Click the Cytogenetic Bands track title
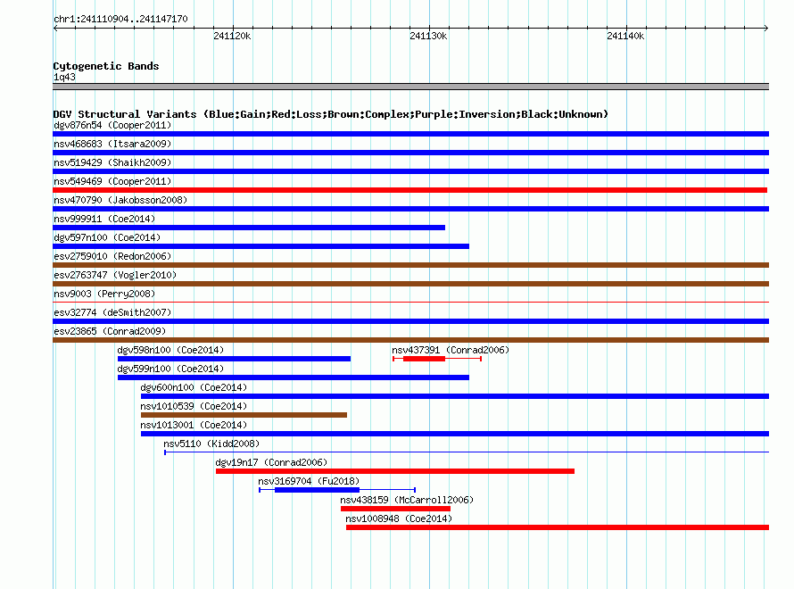The height and width of the screenshot is (589, 794). pos(106,66)
